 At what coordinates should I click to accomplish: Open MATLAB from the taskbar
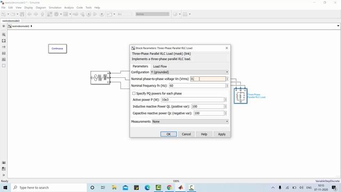(181, 187)
